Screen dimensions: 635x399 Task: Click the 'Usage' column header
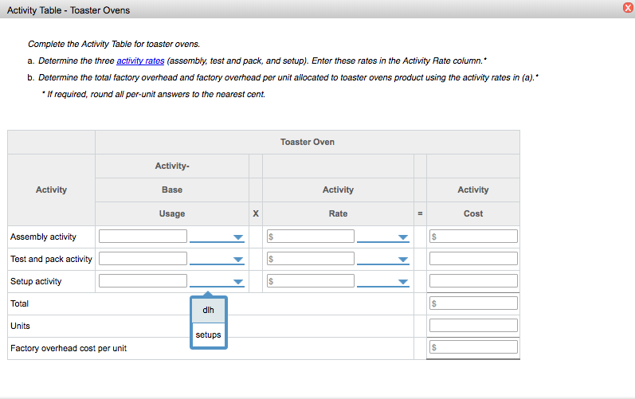pyautogui.click(x=172, y=213)
